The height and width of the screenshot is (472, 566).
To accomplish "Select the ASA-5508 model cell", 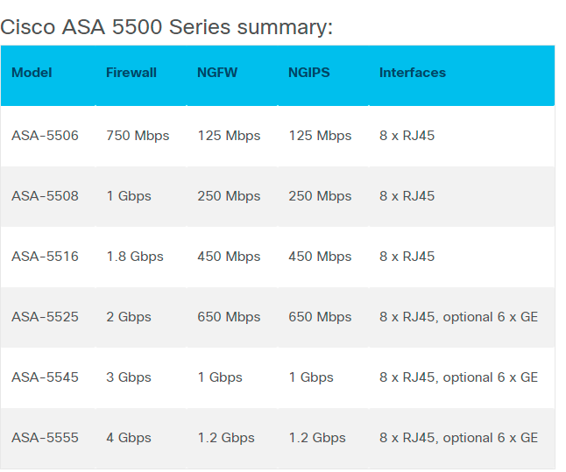I will 45,196.
